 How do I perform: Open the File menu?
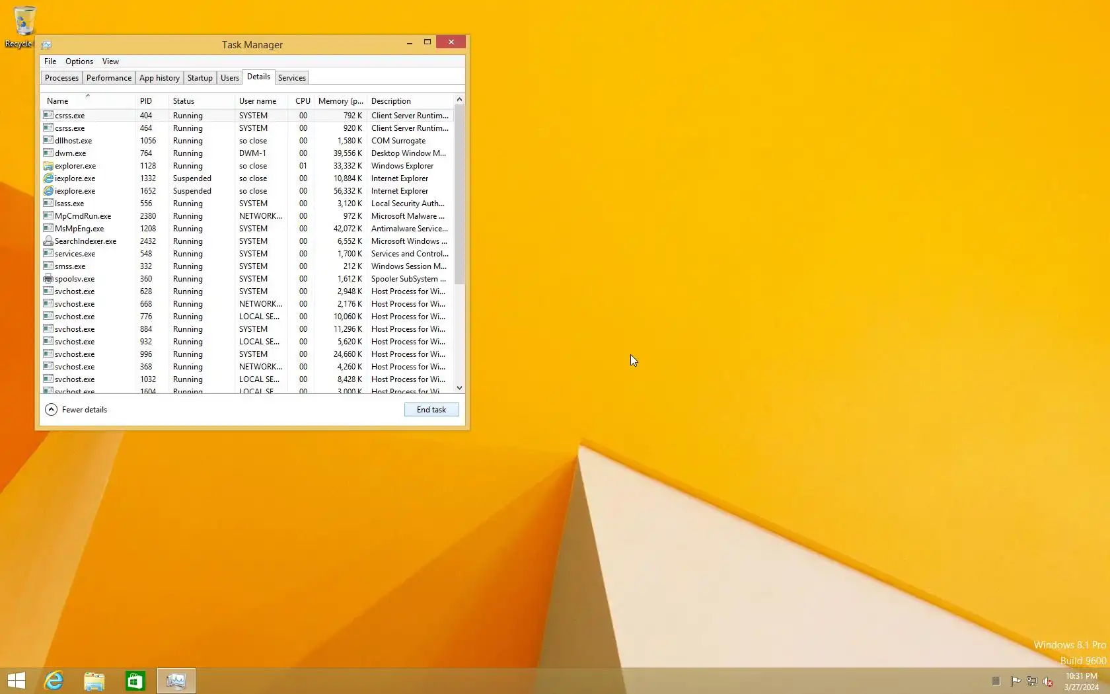50,61
